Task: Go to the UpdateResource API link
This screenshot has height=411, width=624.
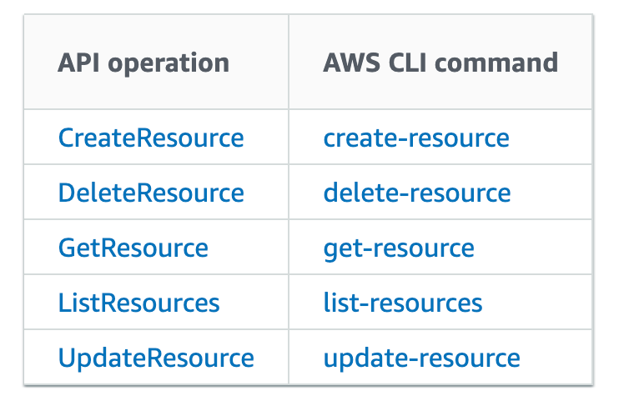Action: [156, 358]
